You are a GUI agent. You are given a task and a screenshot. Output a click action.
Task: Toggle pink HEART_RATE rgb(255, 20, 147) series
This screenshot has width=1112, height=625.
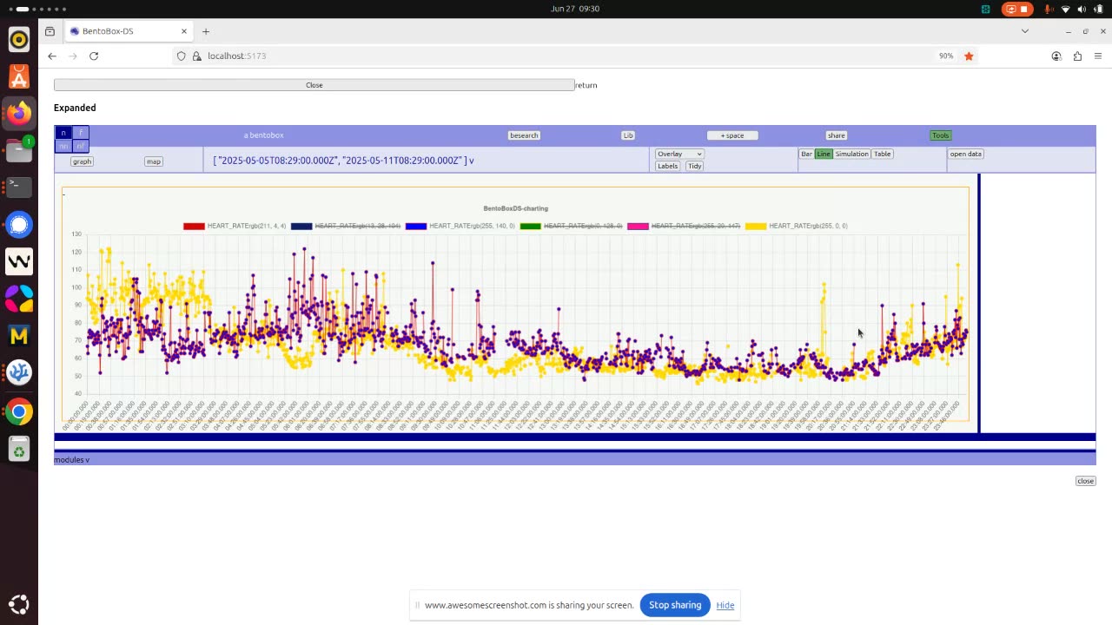(684, 226)
